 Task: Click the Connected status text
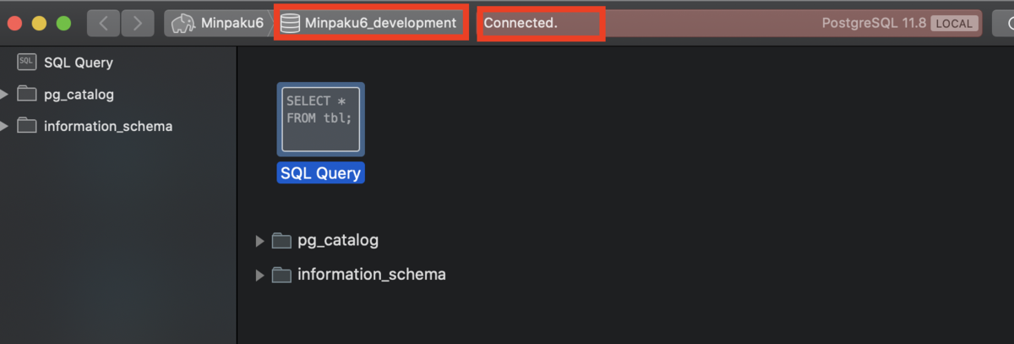tap(521, 24)
